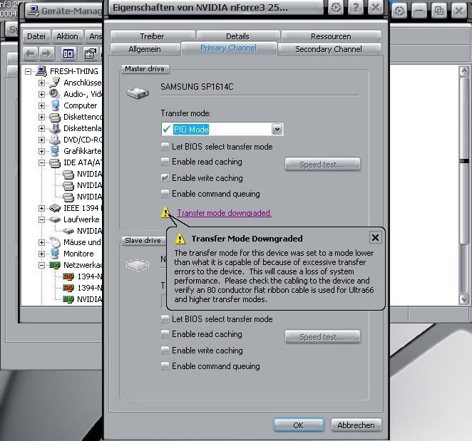Select Laufwerke drive icon in tree
472x441 pixels.
pos(55,219)
